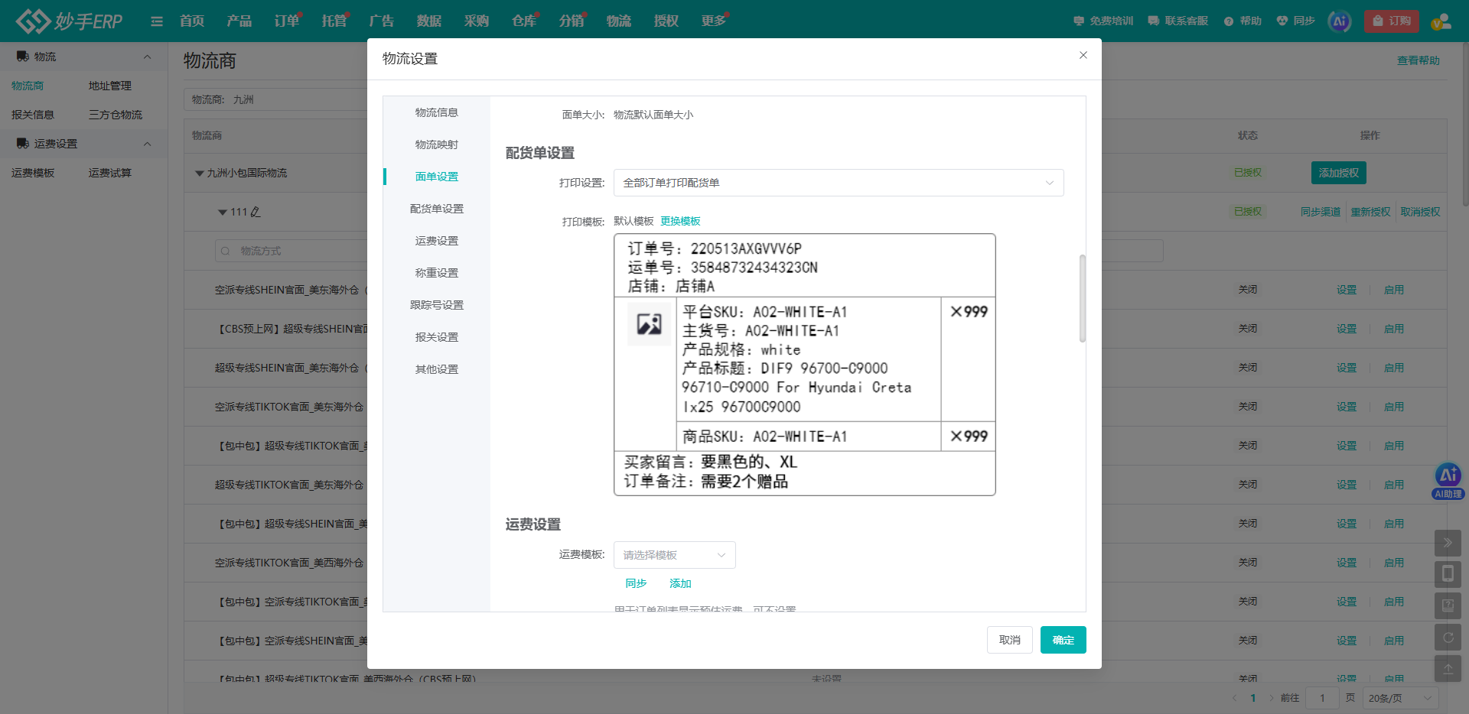Switch to the 物流映射 tab
The height and width of the screenshot is (714, 1469).
pos(437,144)
